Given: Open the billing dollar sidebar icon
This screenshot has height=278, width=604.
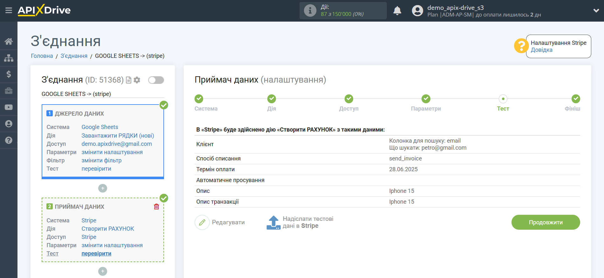Looking at the screenshot, I should point(9,74).
